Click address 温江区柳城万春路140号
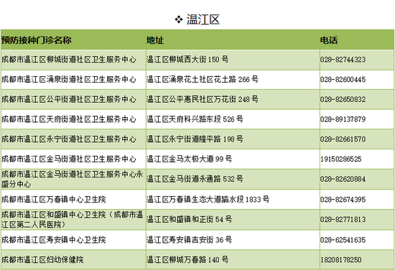The height and width of the screenshot is (270, 395). (187, 260)
